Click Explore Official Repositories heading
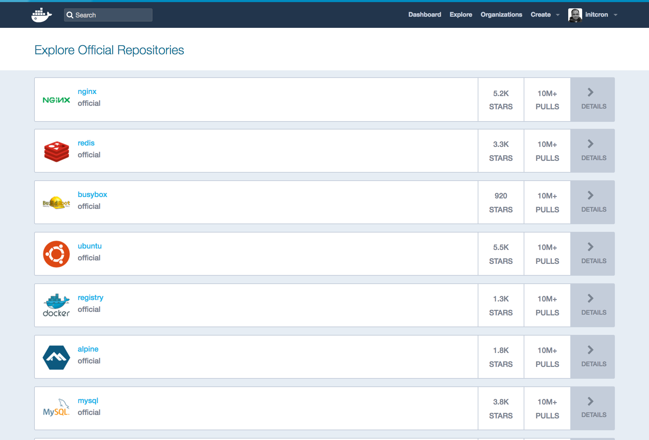The height and width of the screenshot is (440, 649). point(109,50)
